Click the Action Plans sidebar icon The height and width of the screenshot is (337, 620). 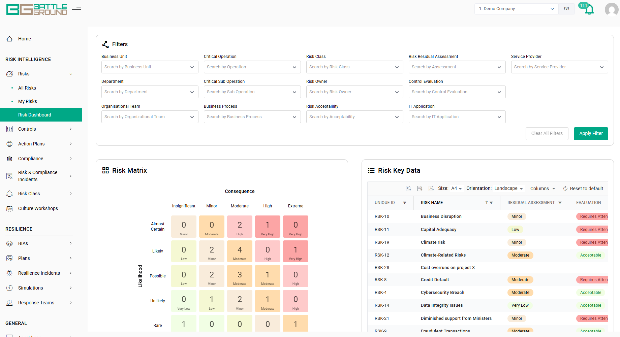coord(9,144)
